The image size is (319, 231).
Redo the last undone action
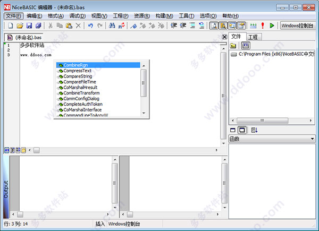[x=100, y=25]
